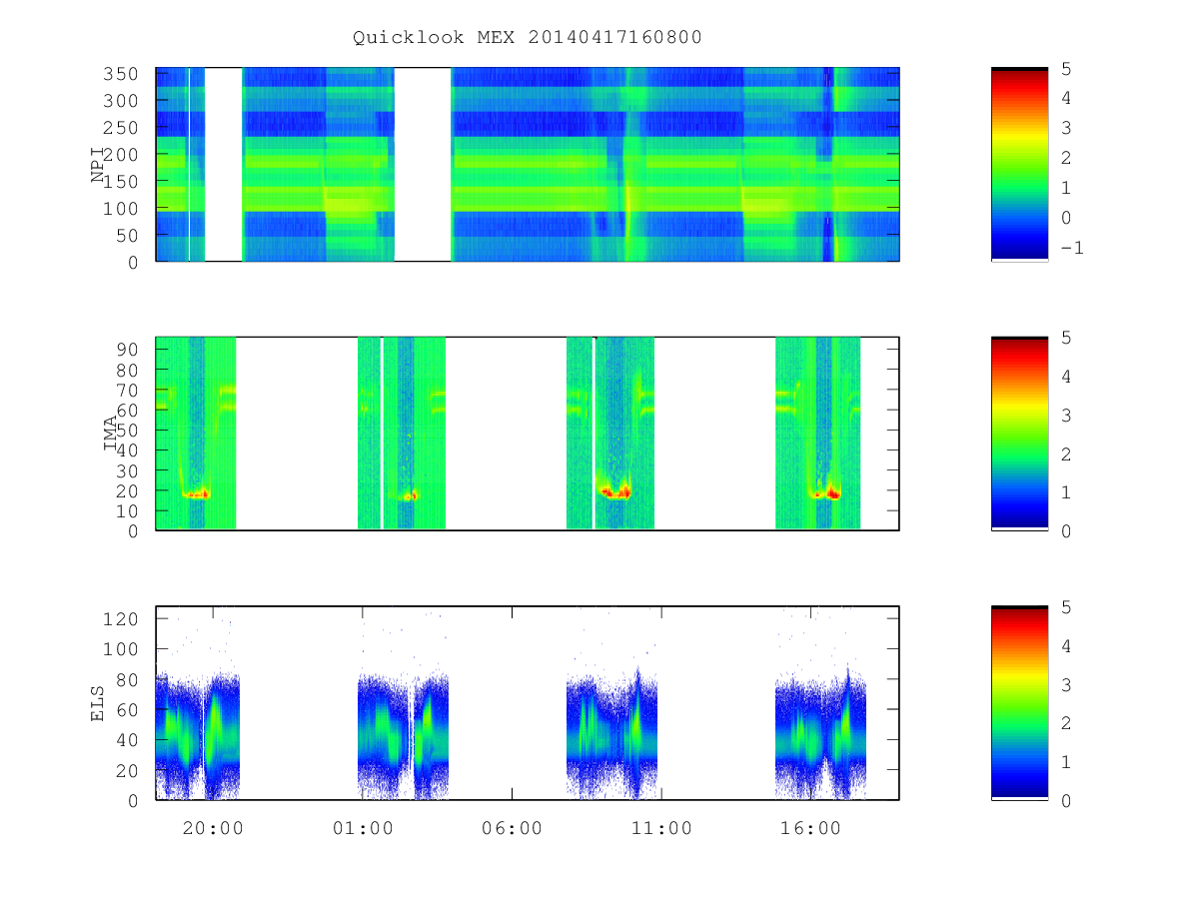This screenshot has height=899, width=1199.
Task: Click the 20:00 time axis label
Action: pos(213,828)
